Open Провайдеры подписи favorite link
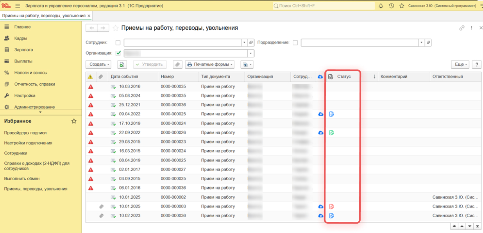Viewport: 483px width, 233px height. click(25, 133)
